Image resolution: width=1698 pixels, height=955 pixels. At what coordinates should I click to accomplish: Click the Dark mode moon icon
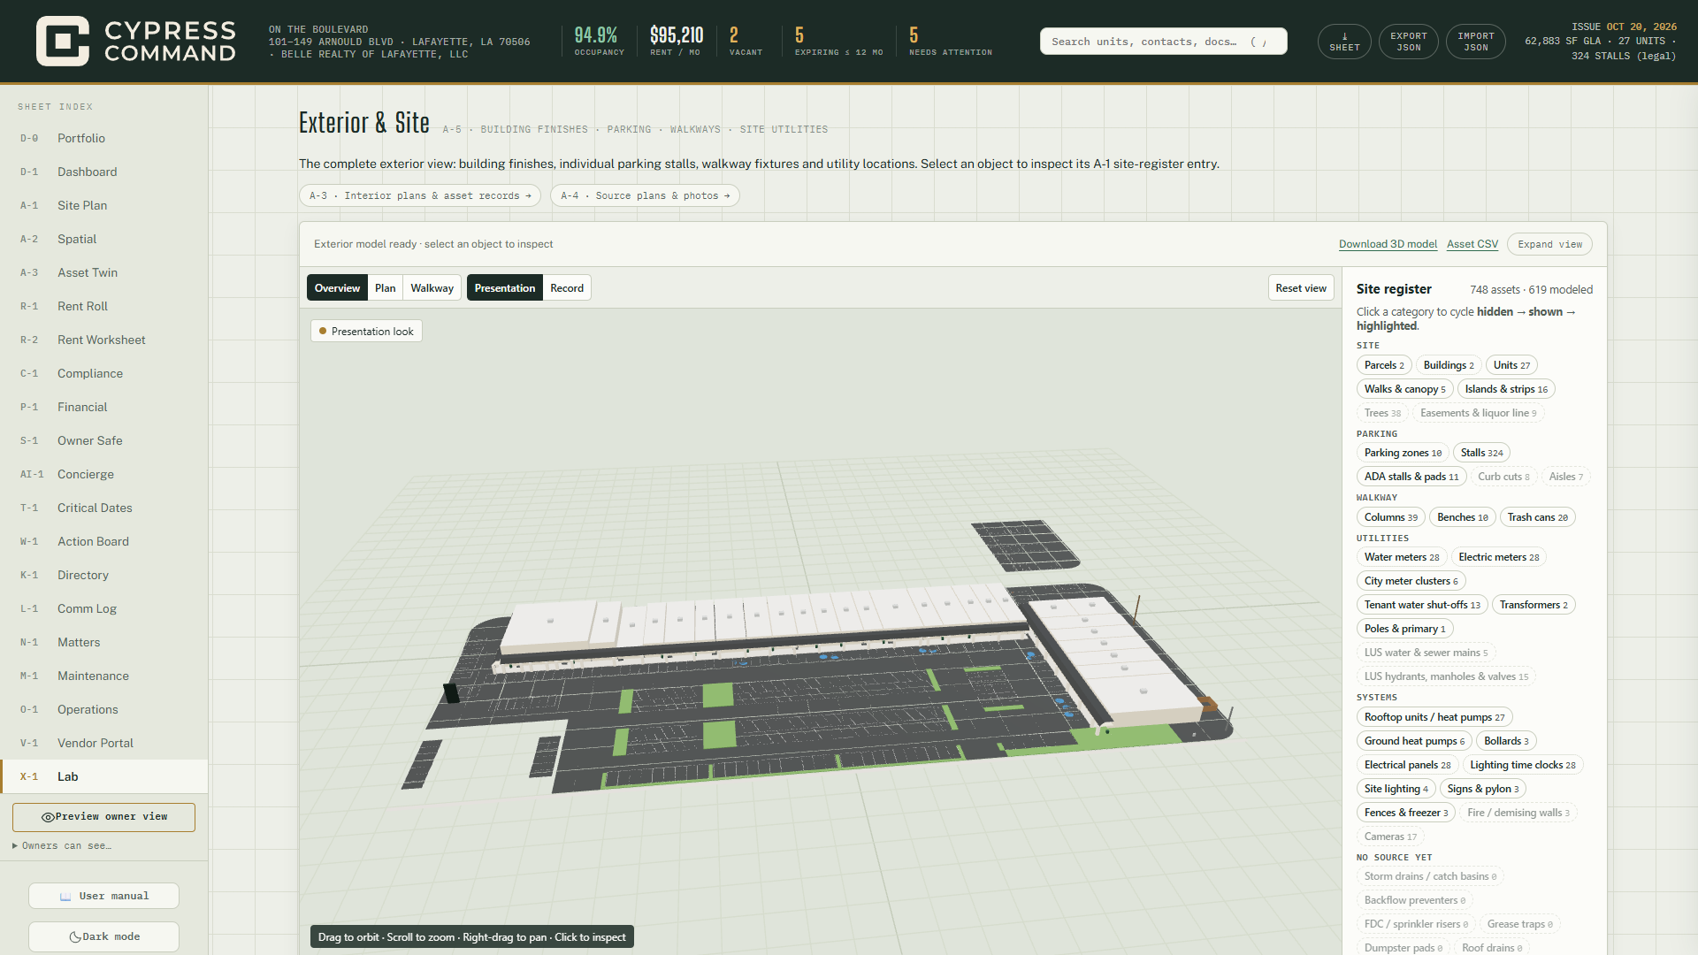pos(75,937)
